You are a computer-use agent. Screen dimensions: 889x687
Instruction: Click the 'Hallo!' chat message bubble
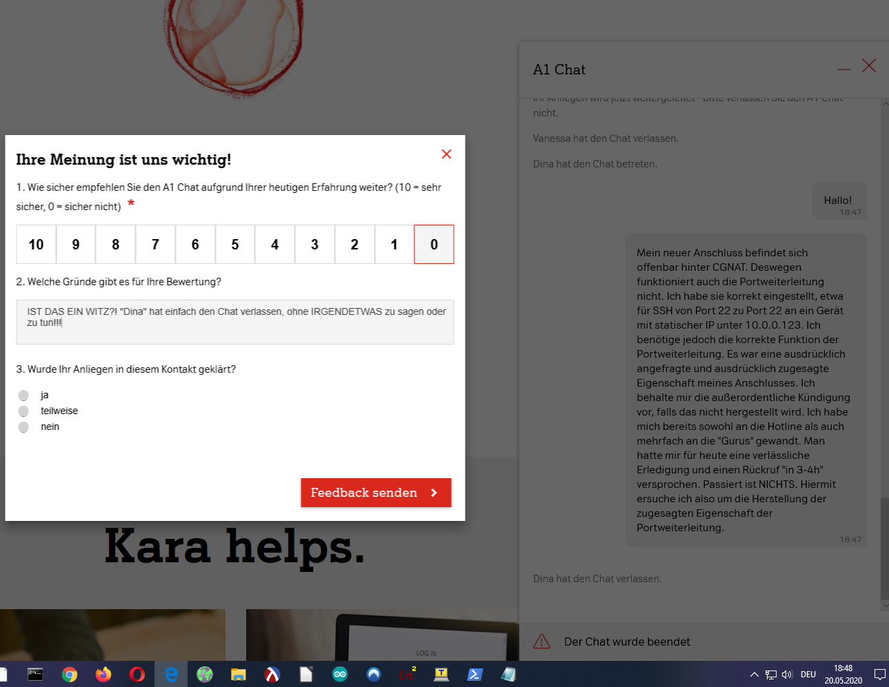tap(839, 201)
